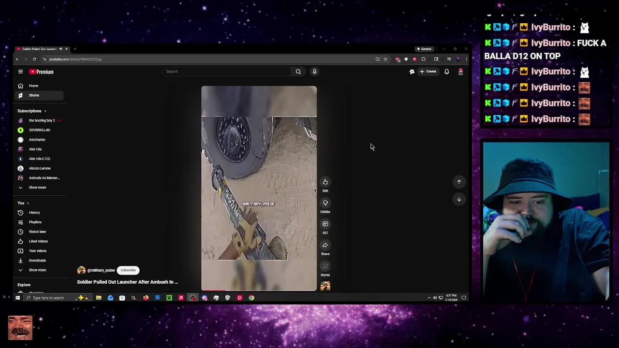Image resolution: width=619 pixels, height=348 pixels.
Task: Click the Chrome address bar URL
Action: point(75,59)
